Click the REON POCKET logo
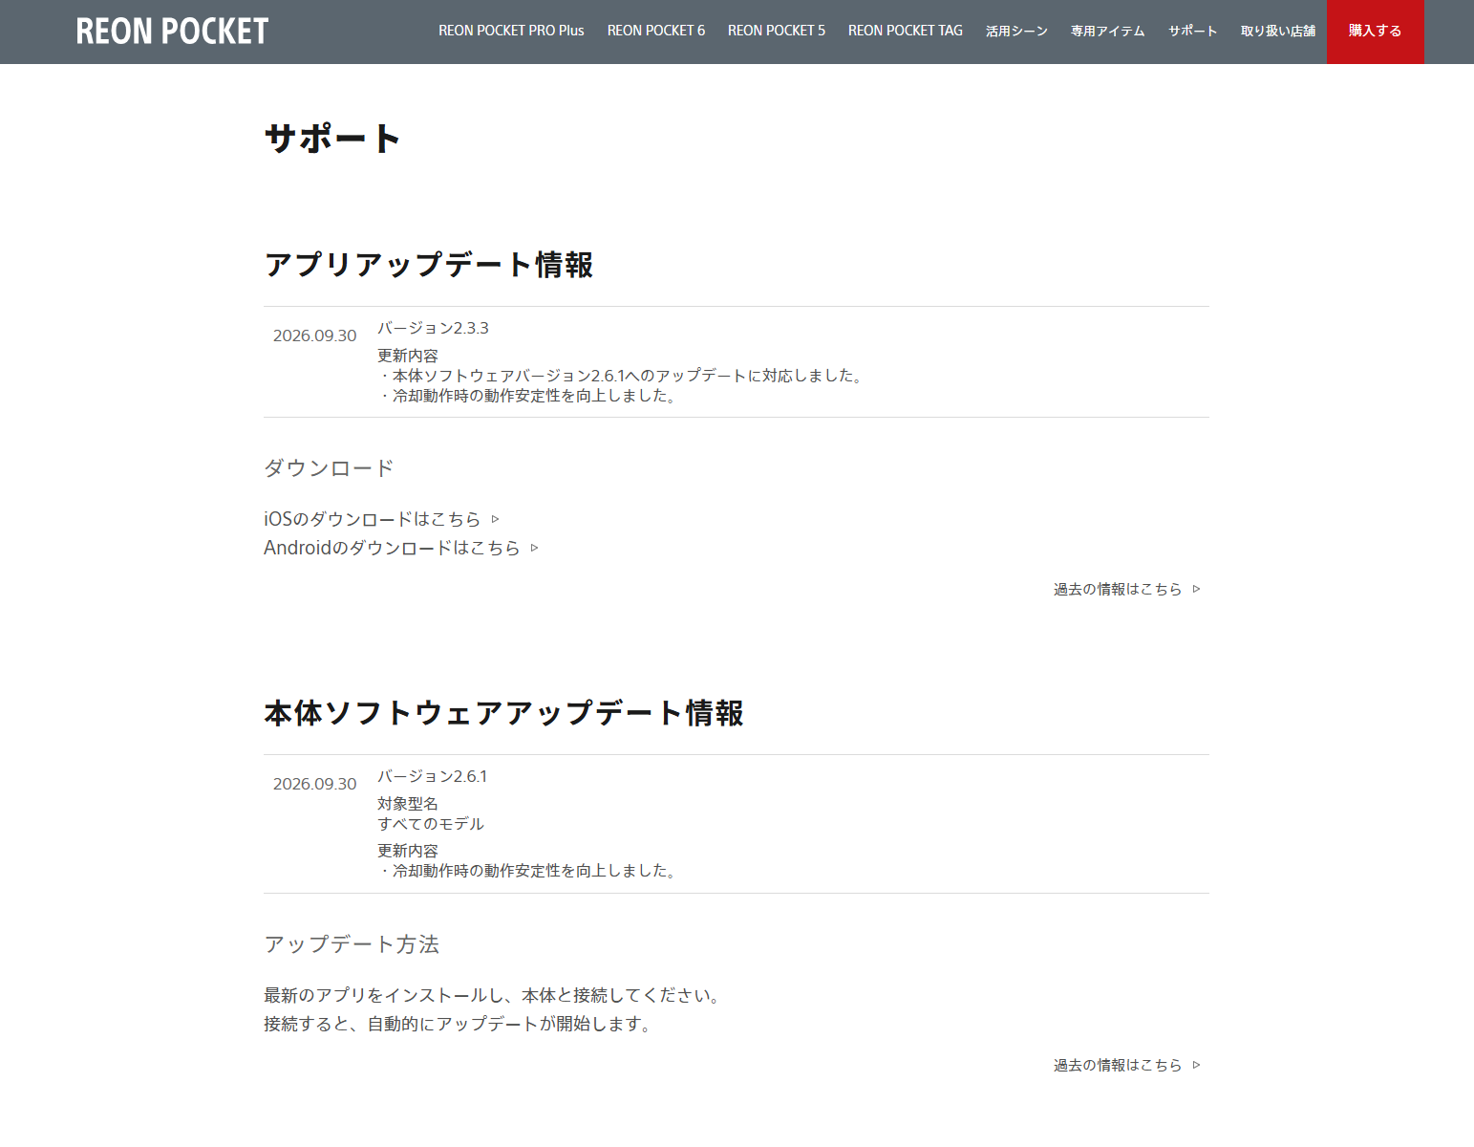 [x=172, y=32]
